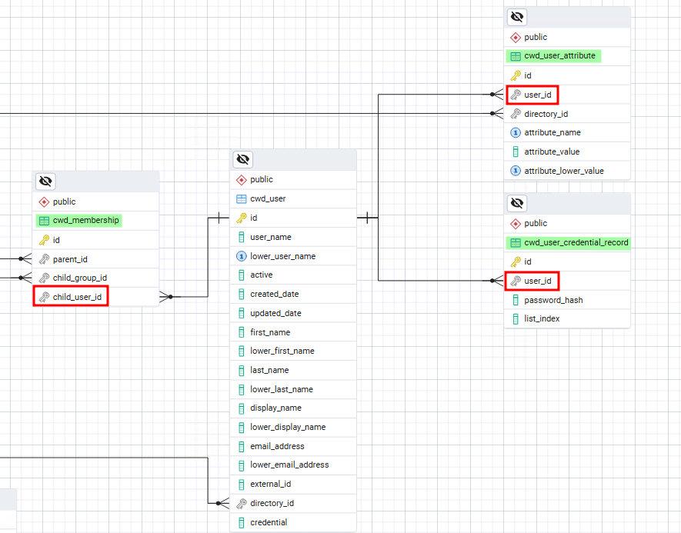The width and height of the screenshot is (681, 533).
Task: Toggle visibility eye on cwd_membership table
Action: (45, 181)
